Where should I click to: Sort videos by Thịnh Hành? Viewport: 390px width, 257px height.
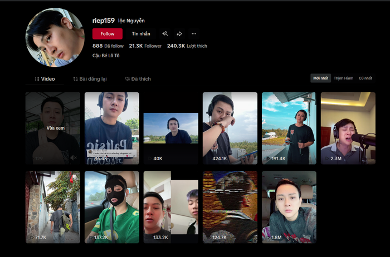[x=343, y=78]
